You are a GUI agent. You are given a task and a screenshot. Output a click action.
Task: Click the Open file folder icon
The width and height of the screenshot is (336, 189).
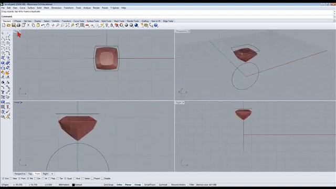pos(8,25)
